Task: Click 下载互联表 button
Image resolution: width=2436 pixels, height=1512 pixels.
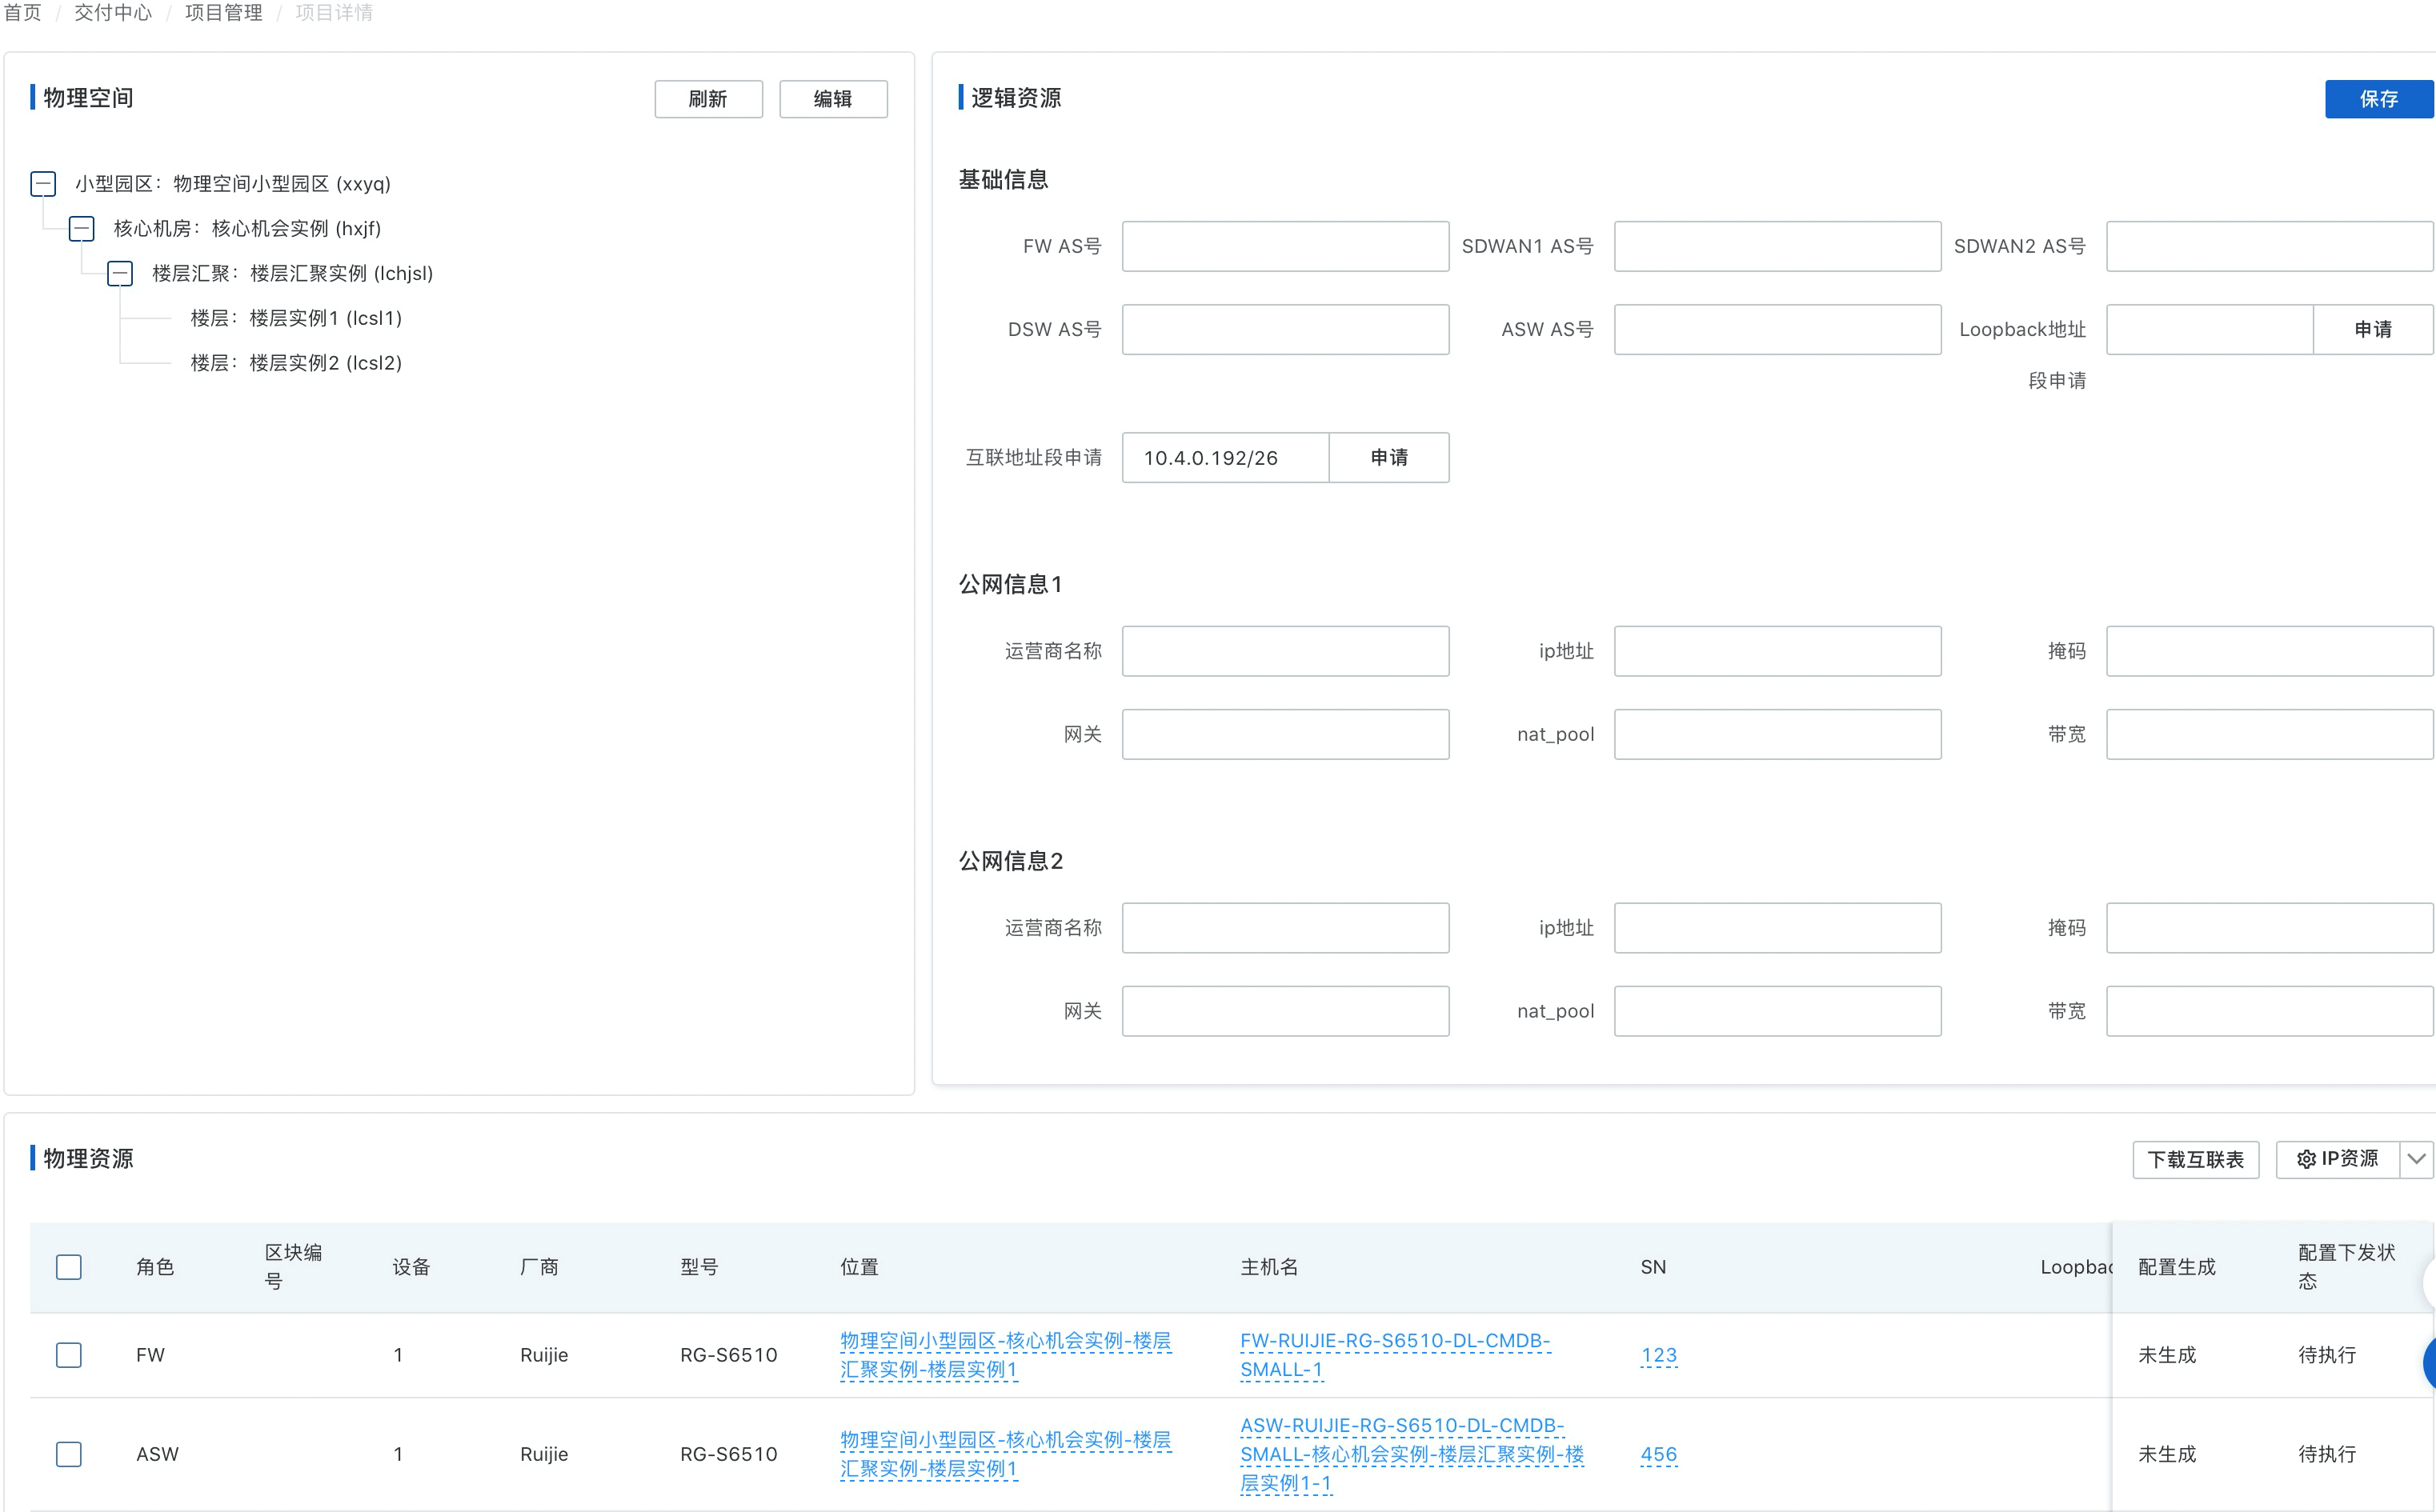Action: [2195, 1159]
